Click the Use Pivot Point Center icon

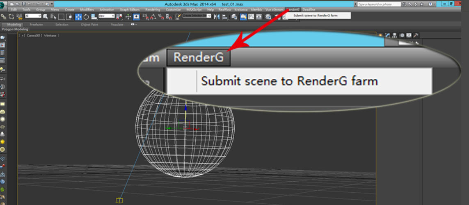119,17
